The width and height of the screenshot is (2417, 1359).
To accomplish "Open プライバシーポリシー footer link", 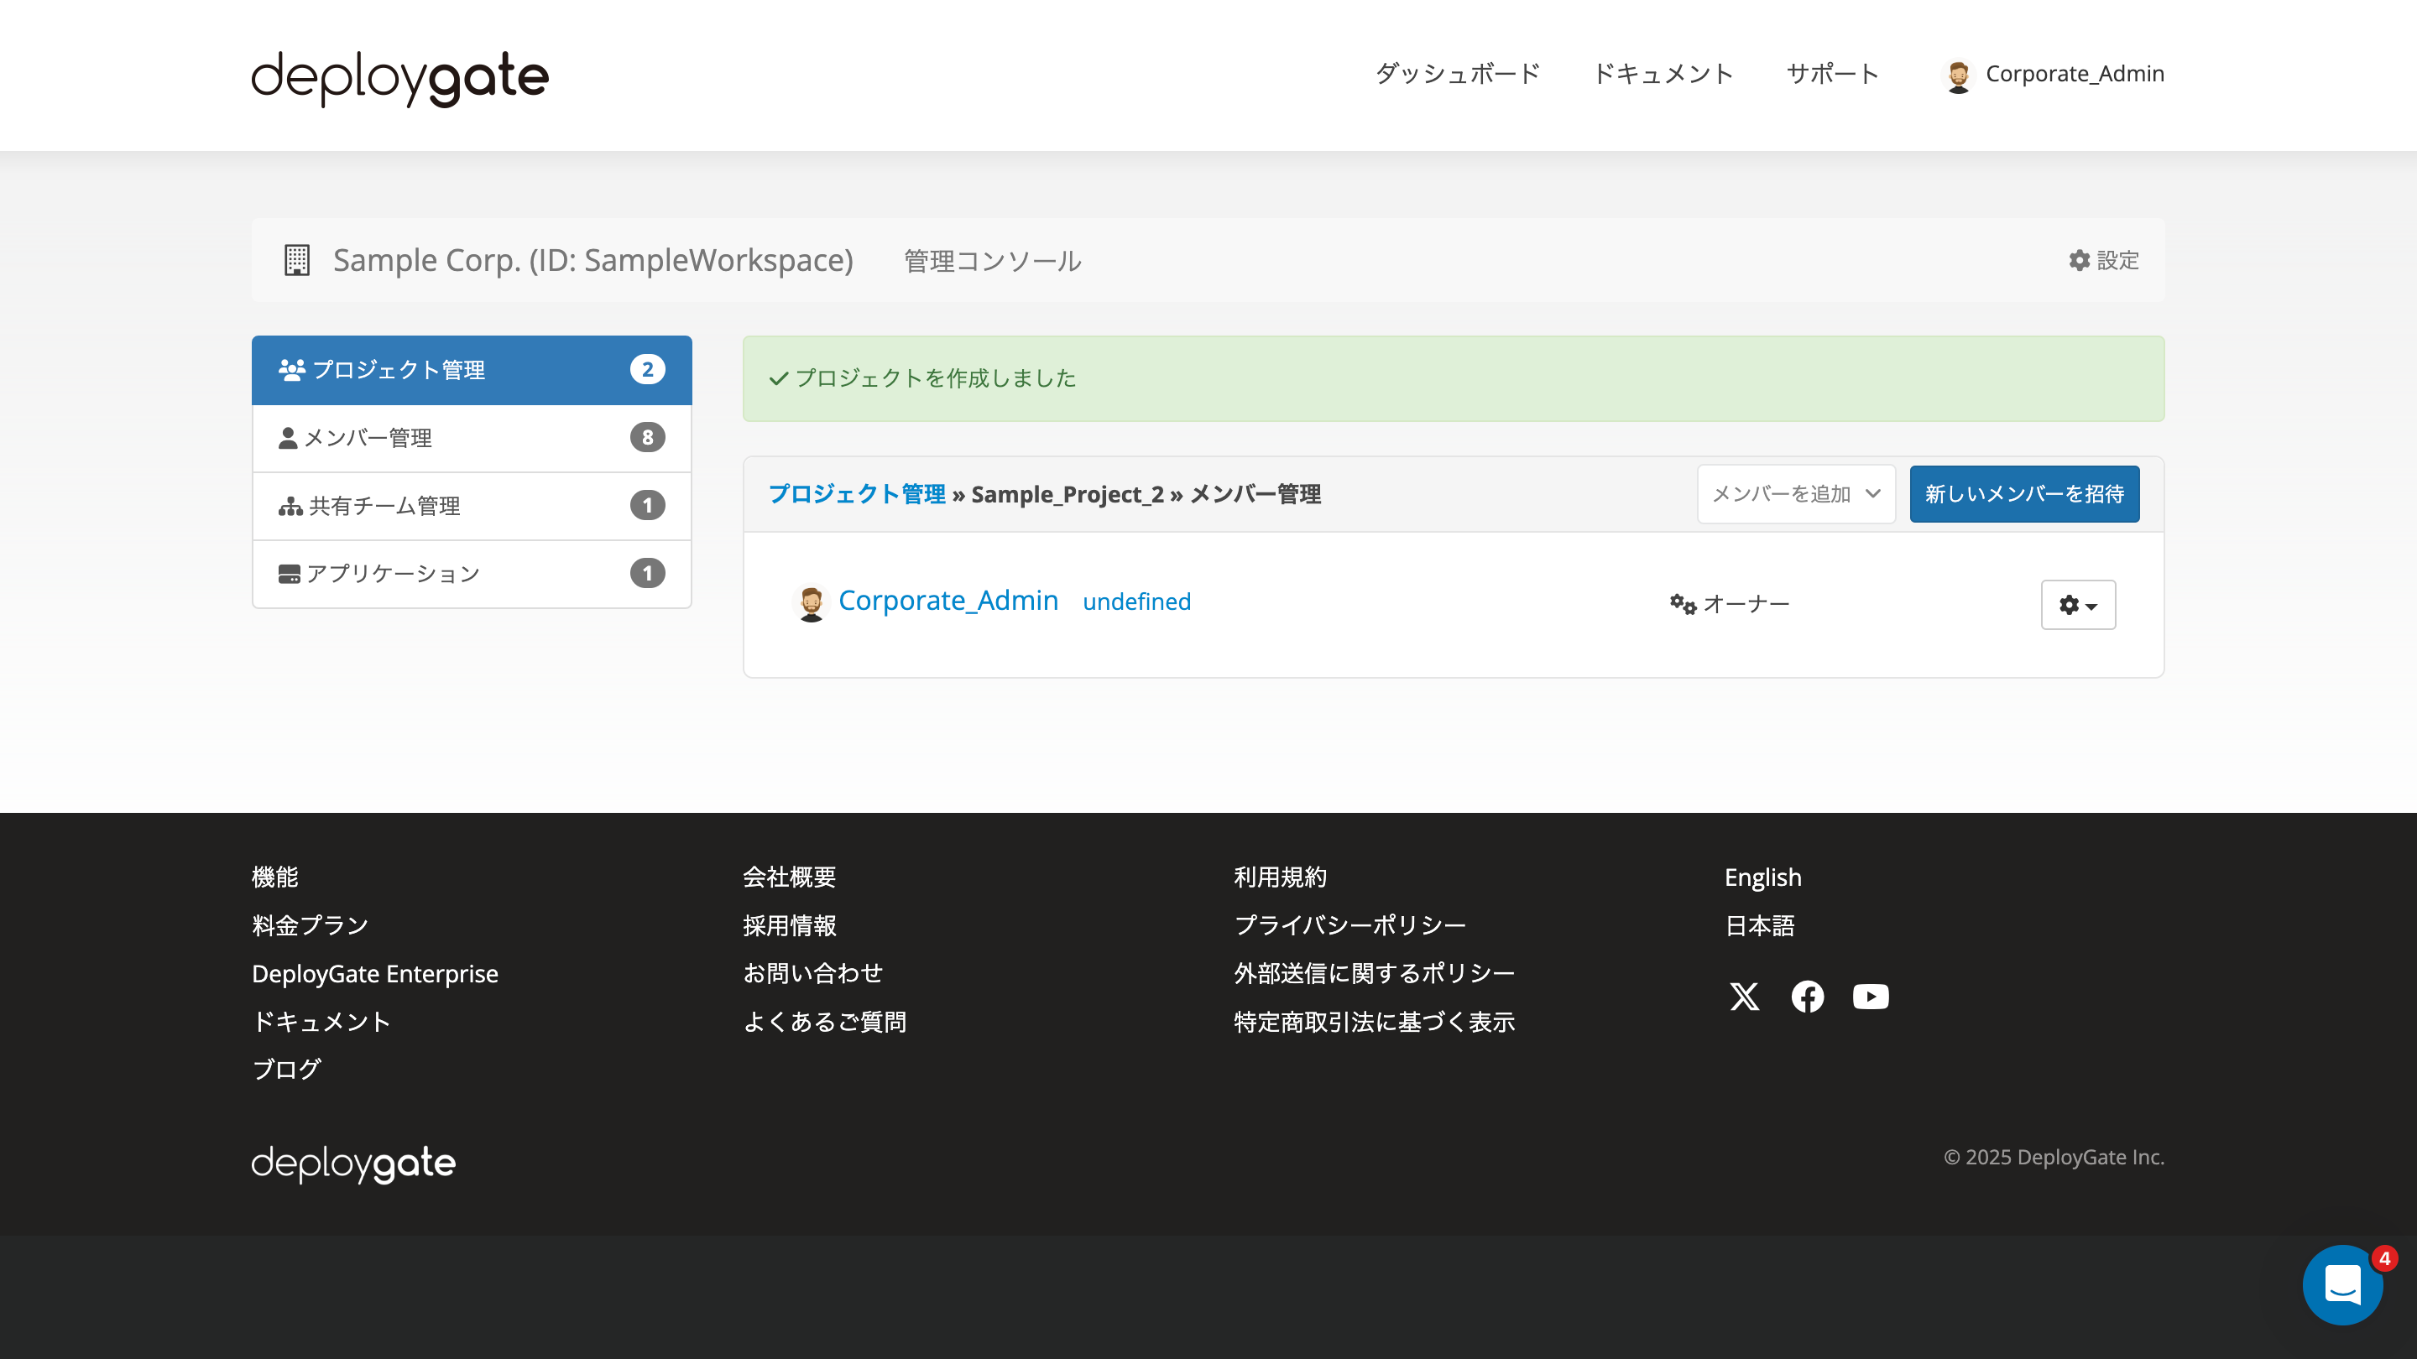I will coord(1349,925).
